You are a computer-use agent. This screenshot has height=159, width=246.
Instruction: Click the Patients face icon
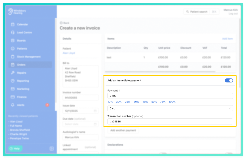point(13,48)
